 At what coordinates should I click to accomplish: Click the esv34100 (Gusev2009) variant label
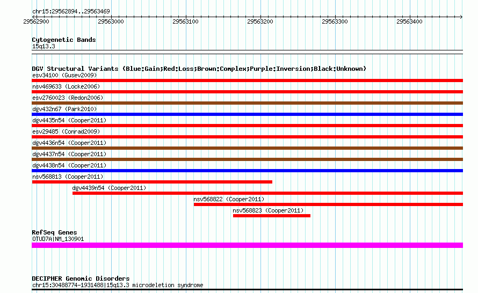pos(64,75)
